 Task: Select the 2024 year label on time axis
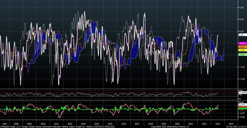231,124
